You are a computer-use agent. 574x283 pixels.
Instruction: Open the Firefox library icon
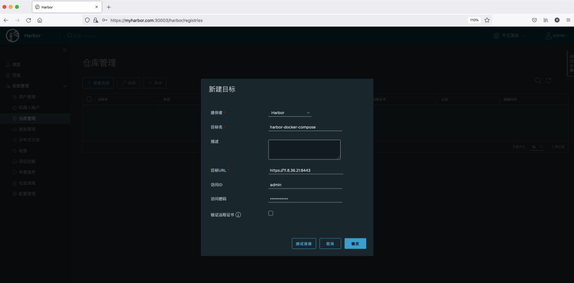545,20
